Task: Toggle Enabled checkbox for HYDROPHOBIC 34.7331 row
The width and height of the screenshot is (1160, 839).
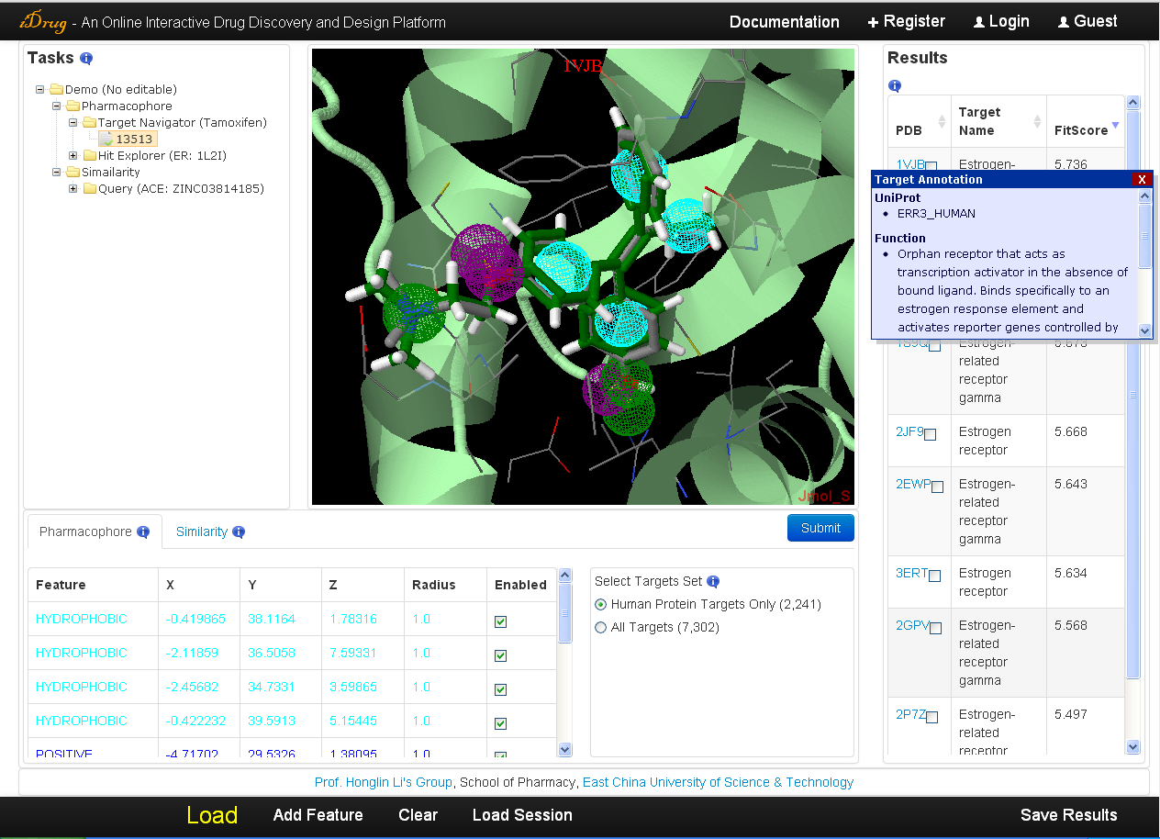Action: [500, 689]
